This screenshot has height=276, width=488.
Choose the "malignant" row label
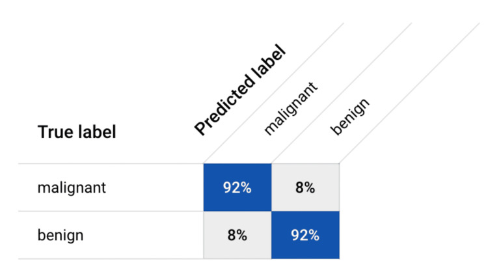72,187
